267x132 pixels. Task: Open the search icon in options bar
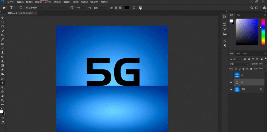pos(252,8)
